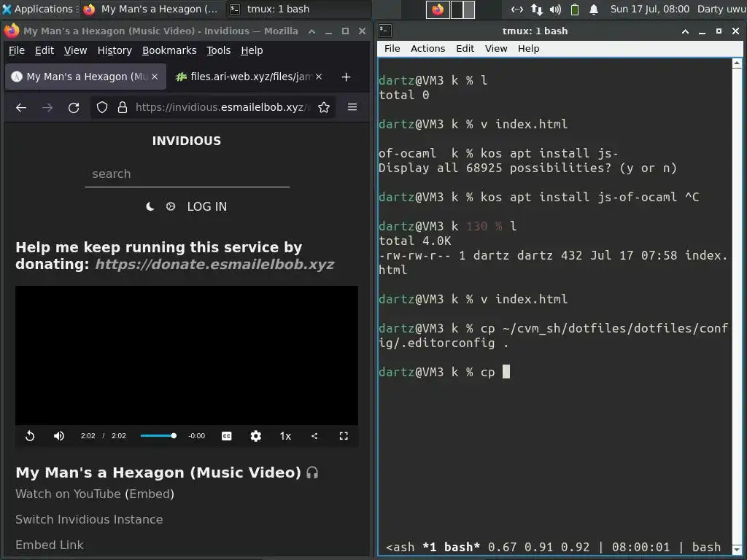The width and height of the screenshot is (747, 560).
Task: Close the My Man's a Hexagon tab
Action: (x=155, y=77)
